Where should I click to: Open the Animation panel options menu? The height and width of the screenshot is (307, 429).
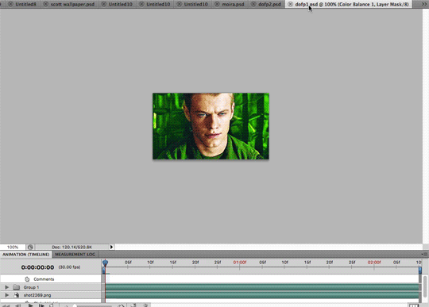(x=424, y=255)
